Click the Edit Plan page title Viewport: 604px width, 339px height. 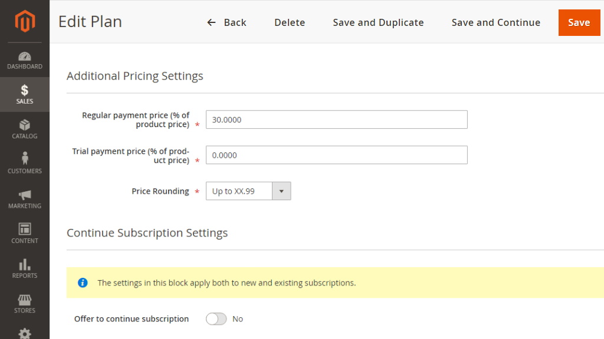click(x=90, y=22)
